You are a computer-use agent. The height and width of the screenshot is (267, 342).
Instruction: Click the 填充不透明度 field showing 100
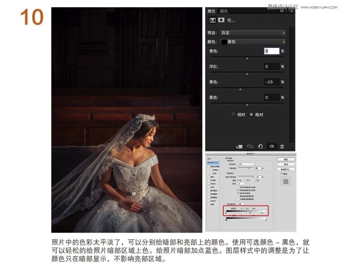[x=258, y=177]
